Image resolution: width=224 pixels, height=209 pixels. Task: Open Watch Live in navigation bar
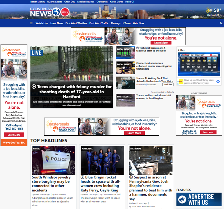tap(42, 23)
